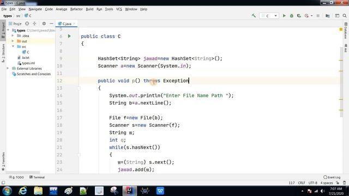349x196 pixels.
Task: Click the 11:7 line column indicator
Action: tap(292, 183)
